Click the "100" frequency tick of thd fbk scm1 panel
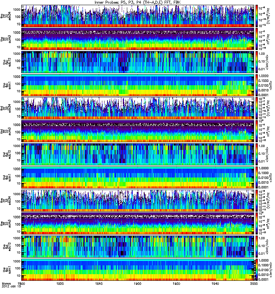The width and height of the screenshot is (275, 294). click(x=17, y=176)
